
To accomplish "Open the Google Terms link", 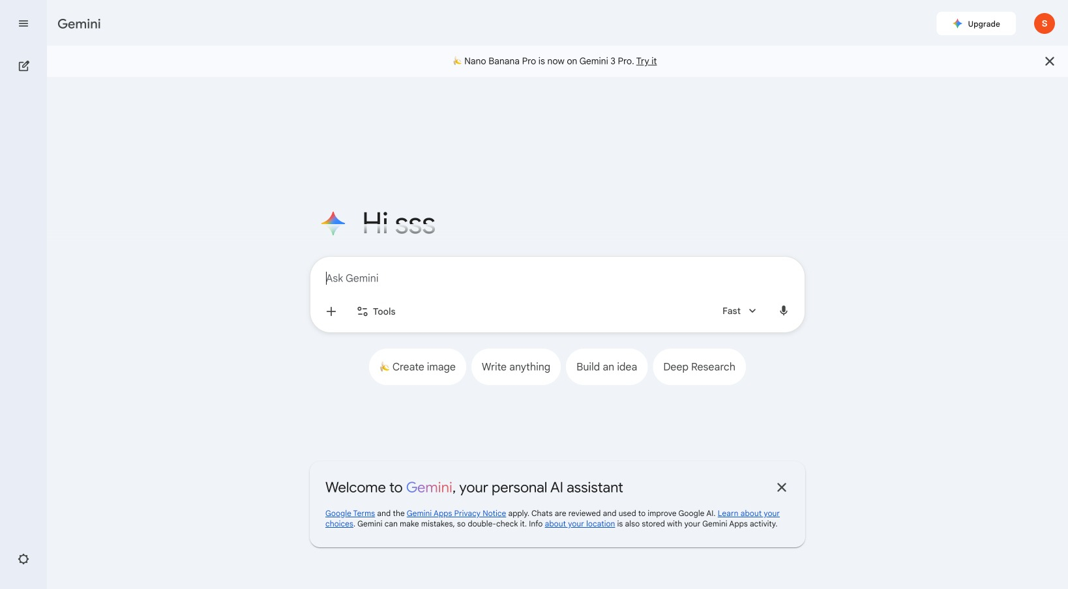I will [350, 513].
